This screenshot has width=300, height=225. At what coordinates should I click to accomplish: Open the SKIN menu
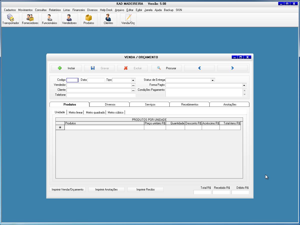coord(179,10)
